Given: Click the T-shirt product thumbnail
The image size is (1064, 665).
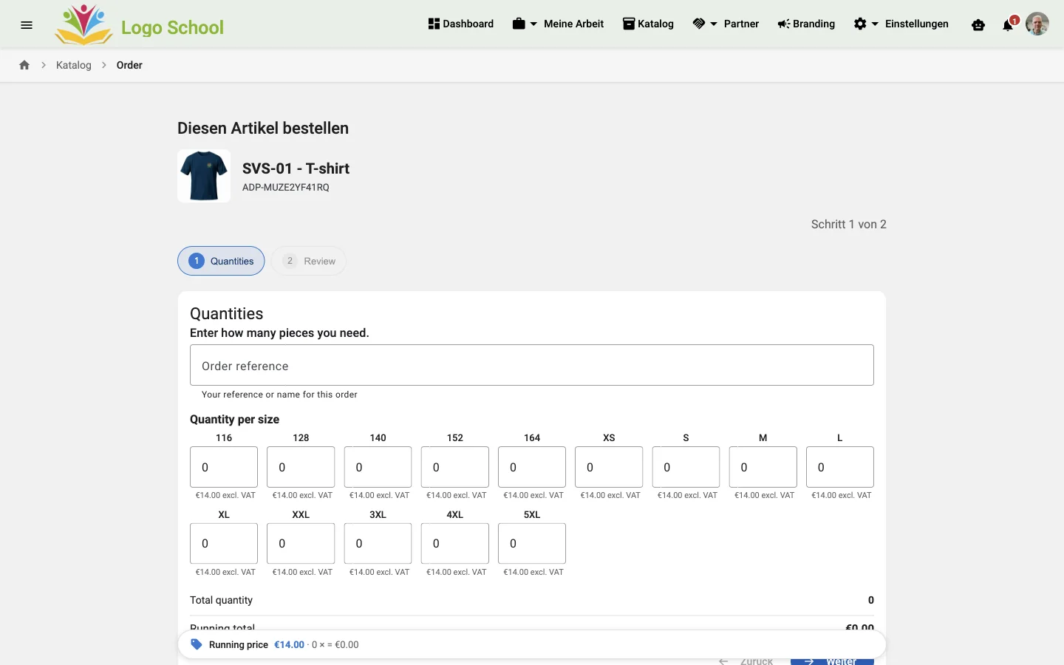Looking at the screenshot, I should pos(204,176).
